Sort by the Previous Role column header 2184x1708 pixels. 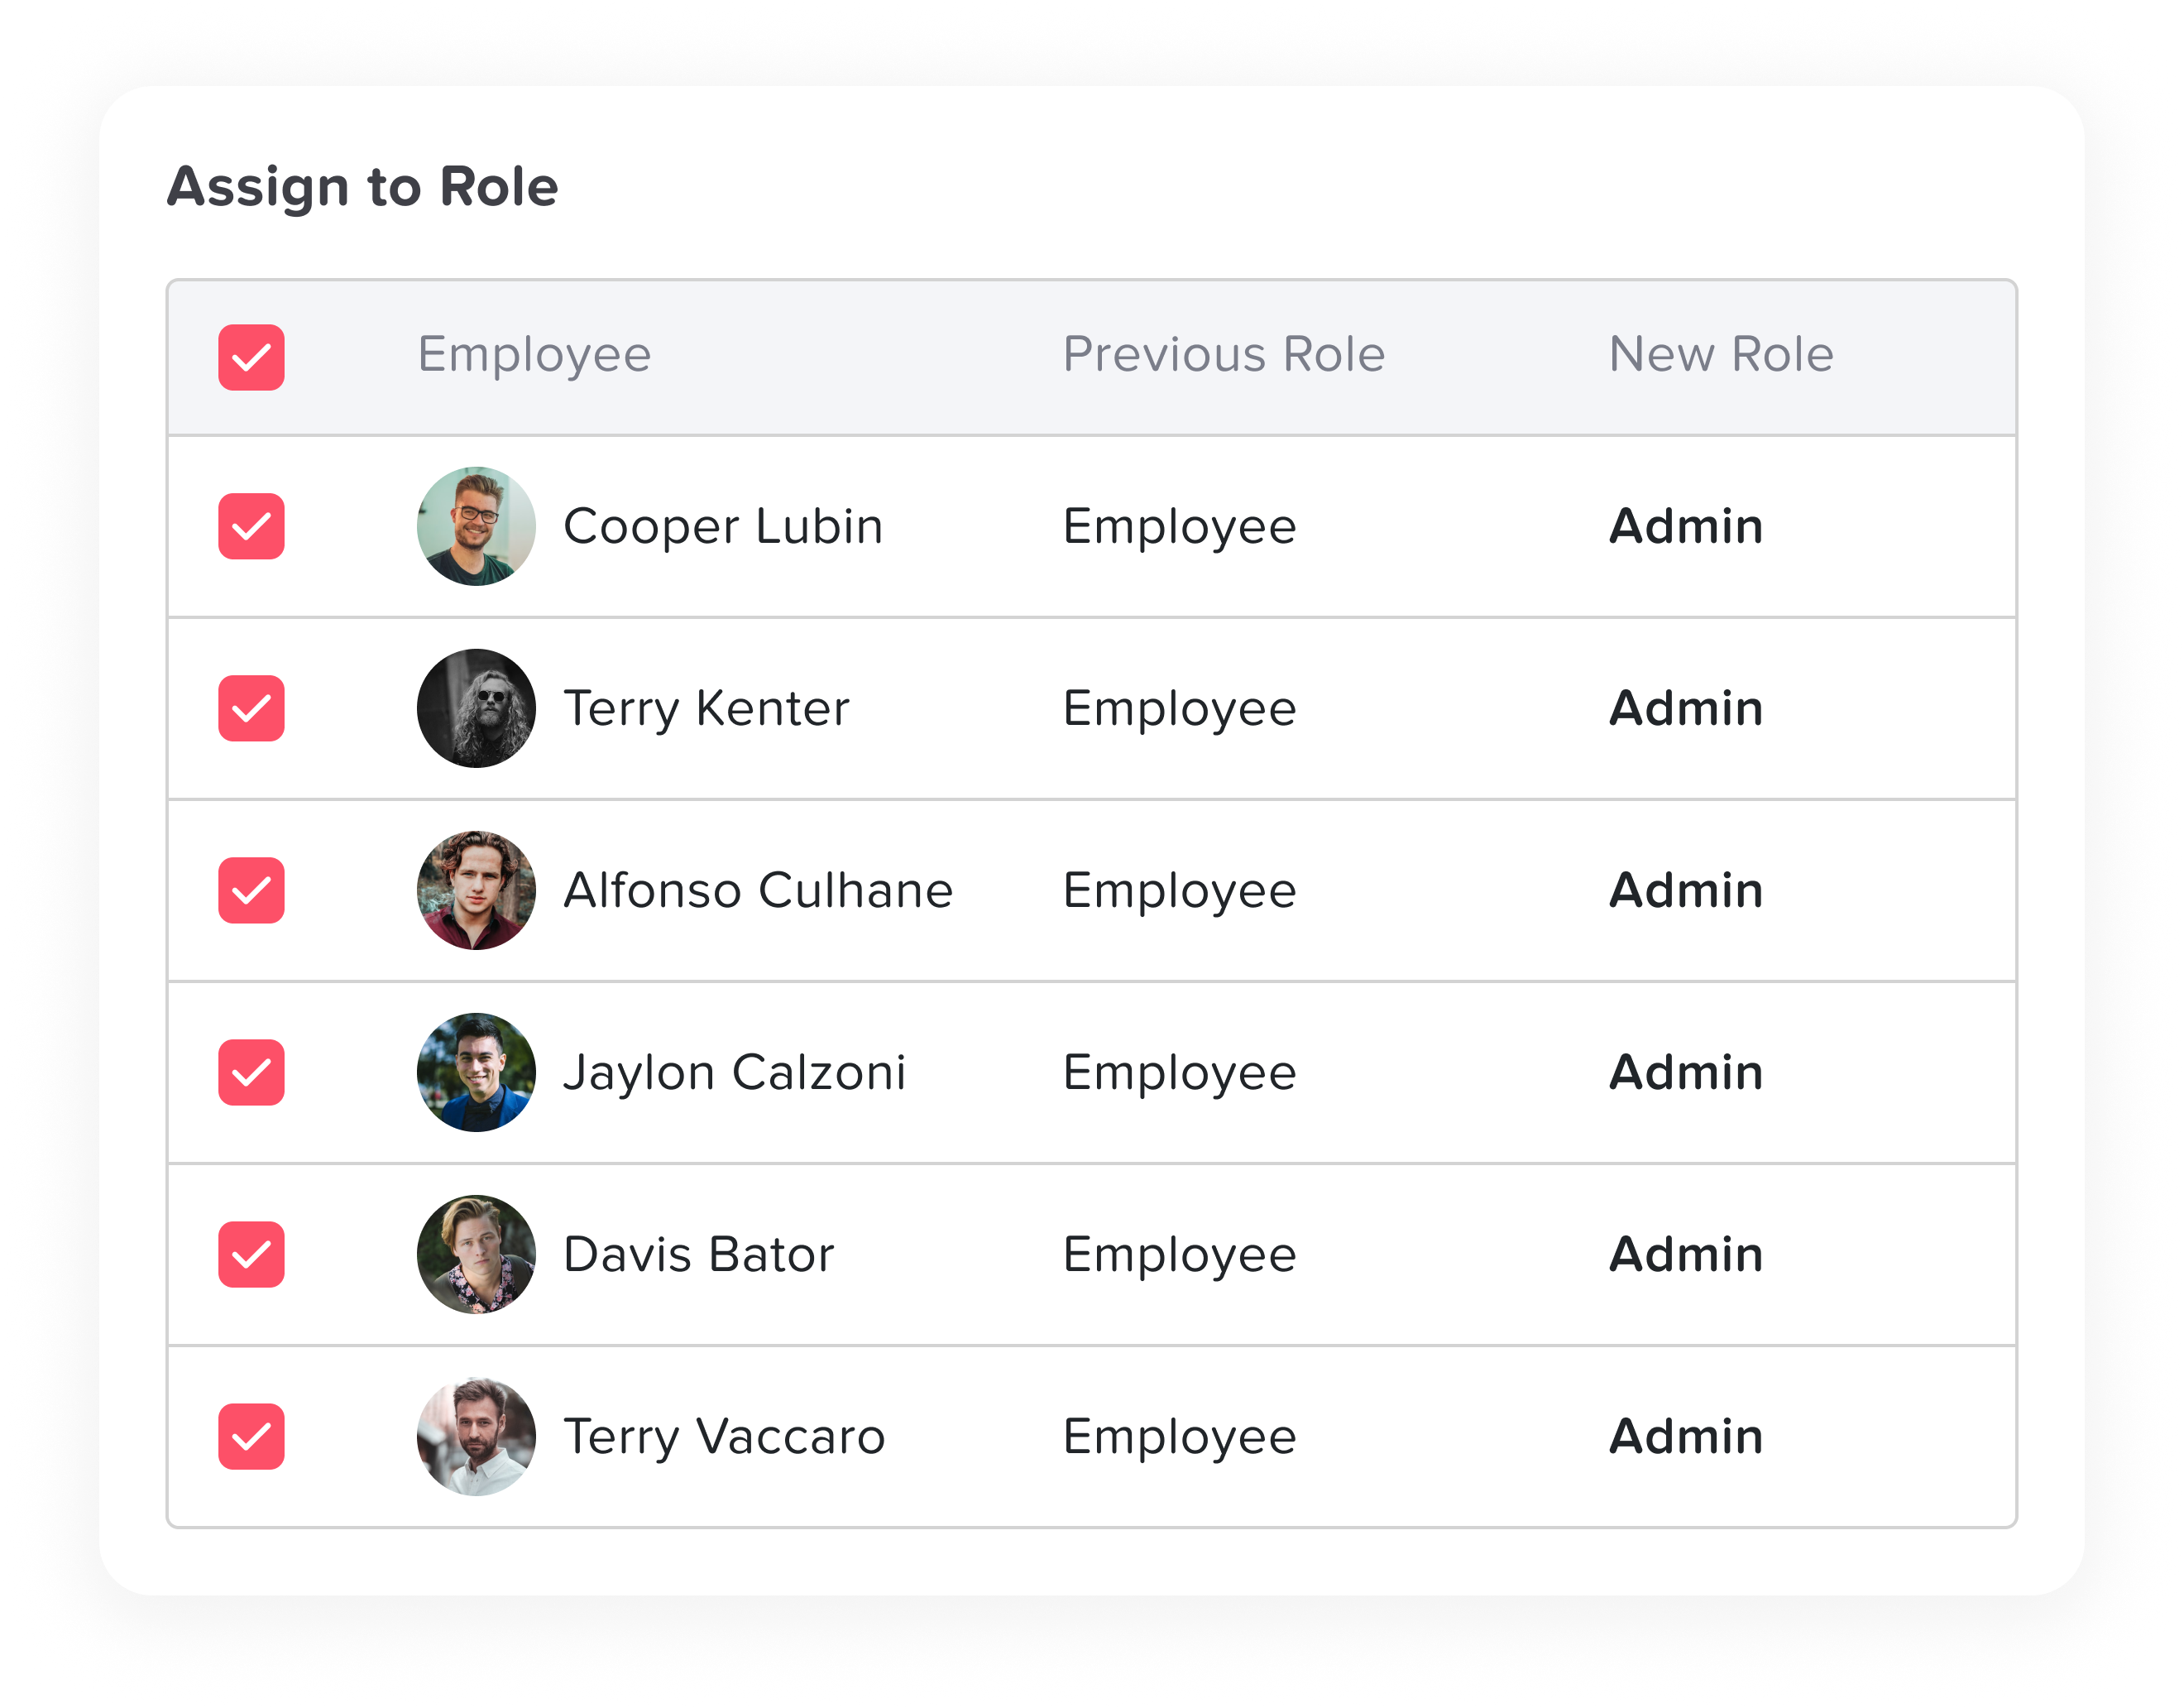(x=1223, y=354)
